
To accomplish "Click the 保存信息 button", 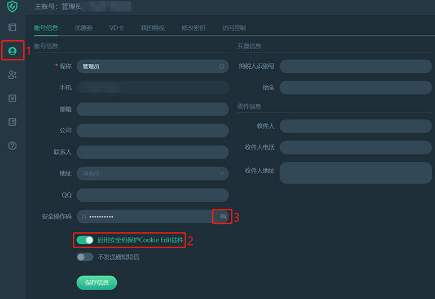I will 96,283.
